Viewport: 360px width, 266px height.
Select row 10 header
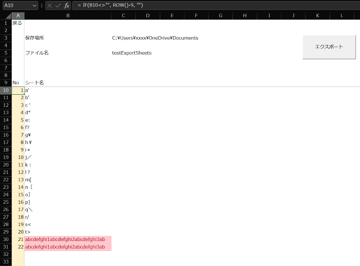6,90
